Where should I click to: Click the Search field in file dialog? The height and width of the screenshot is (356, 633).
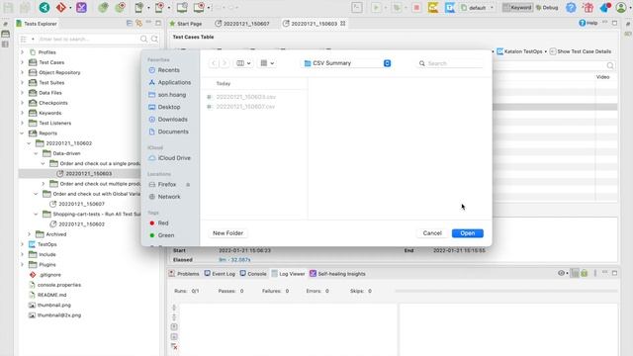(451, 63)
